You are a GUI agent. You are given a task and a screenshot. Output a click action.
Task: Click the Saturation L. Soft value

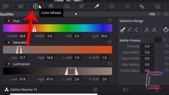tap(77, 58)
